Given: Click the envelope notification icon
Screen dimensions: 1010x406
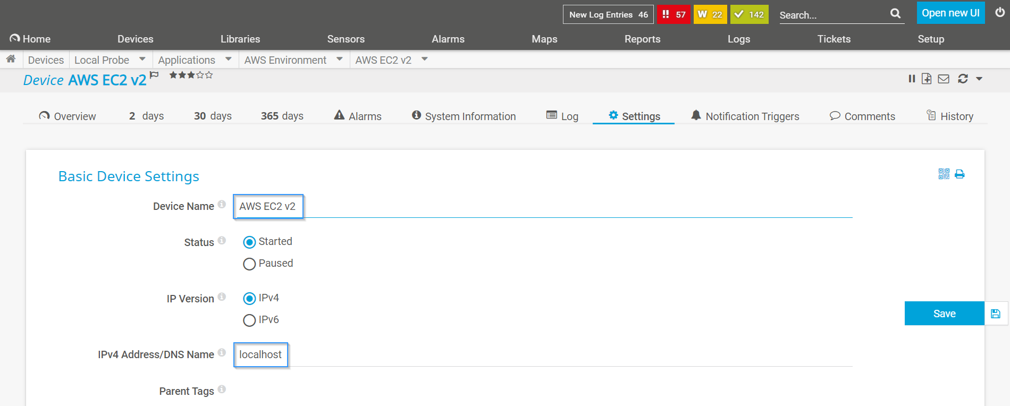Looking at the screenshot, I should pos(944,79).
